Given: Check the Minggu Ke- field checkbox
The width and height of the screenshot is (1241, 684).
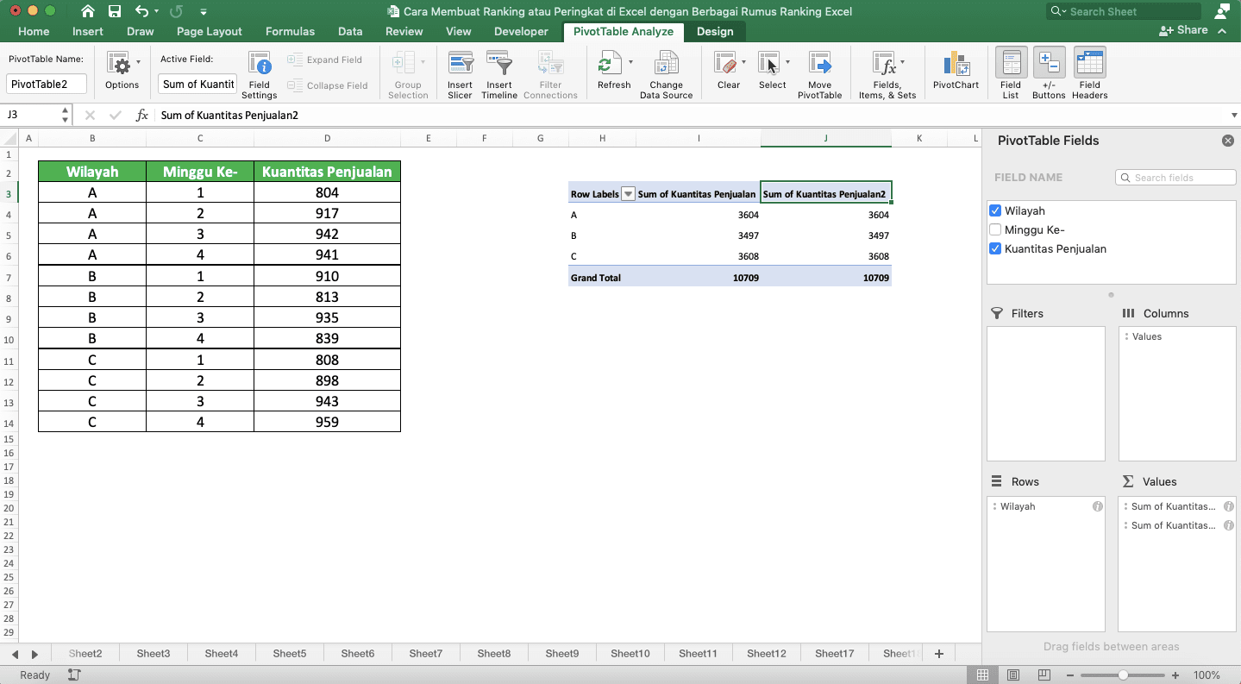Looking at the screenshot, I should pos(995,229).
